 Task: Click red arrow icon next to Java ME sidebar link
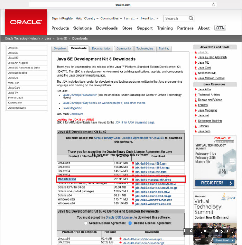pos(196,62)
